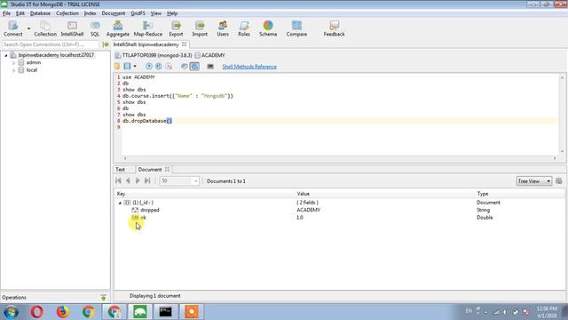This screenshot has width=568, height=320.
Task: Go to previous page of results
Action: coord(128,180)
